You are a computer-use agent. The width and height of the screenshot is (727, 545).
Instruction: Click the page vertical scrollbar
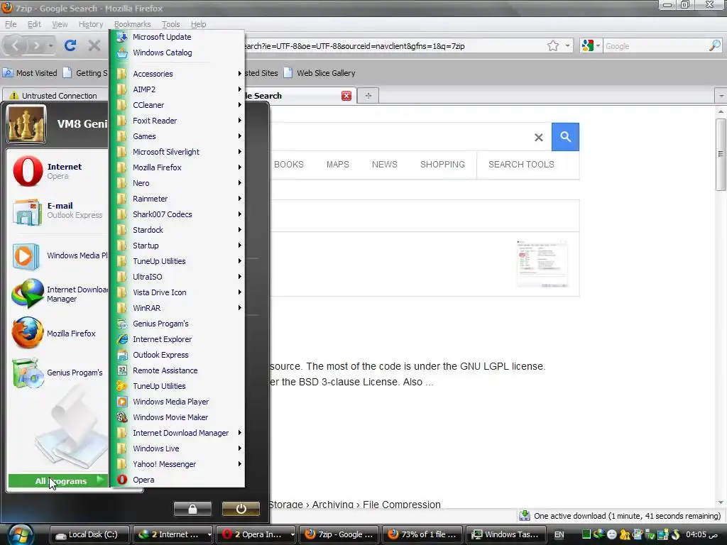click(x=721, y=154)
